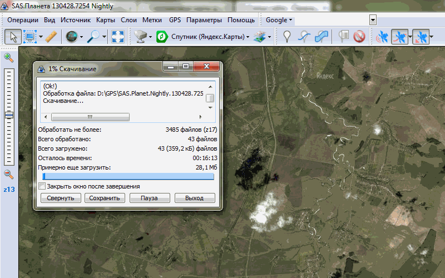This screenshot has width=445, height=278.
Task: Click the Свернуть button
Action: (60, 198)
